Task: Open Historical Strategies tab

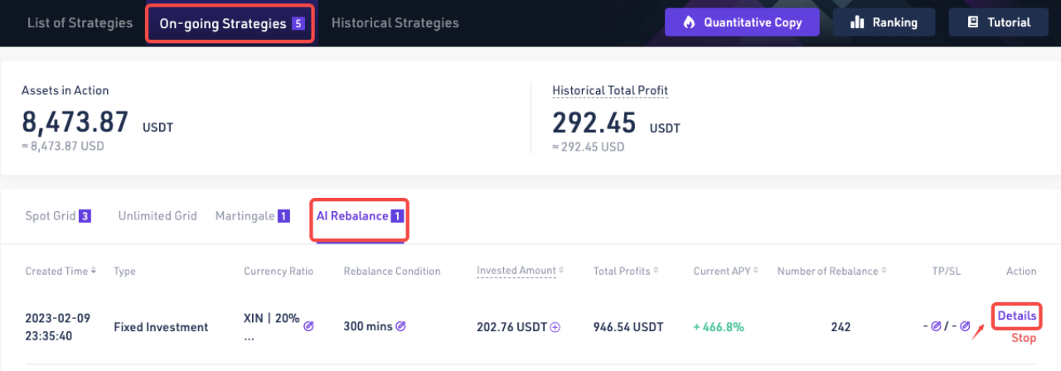Action: click(395, 22)
